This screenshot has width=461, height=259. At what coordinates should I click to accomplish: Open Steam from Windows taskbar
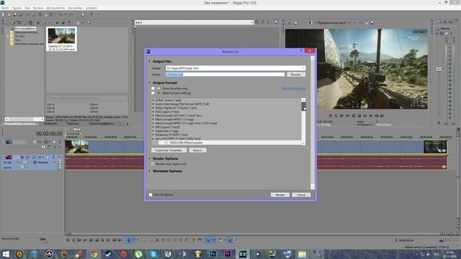(109, 254)
